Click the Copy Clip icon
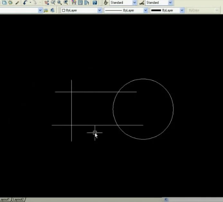The image size is (223, 202). 4,3
